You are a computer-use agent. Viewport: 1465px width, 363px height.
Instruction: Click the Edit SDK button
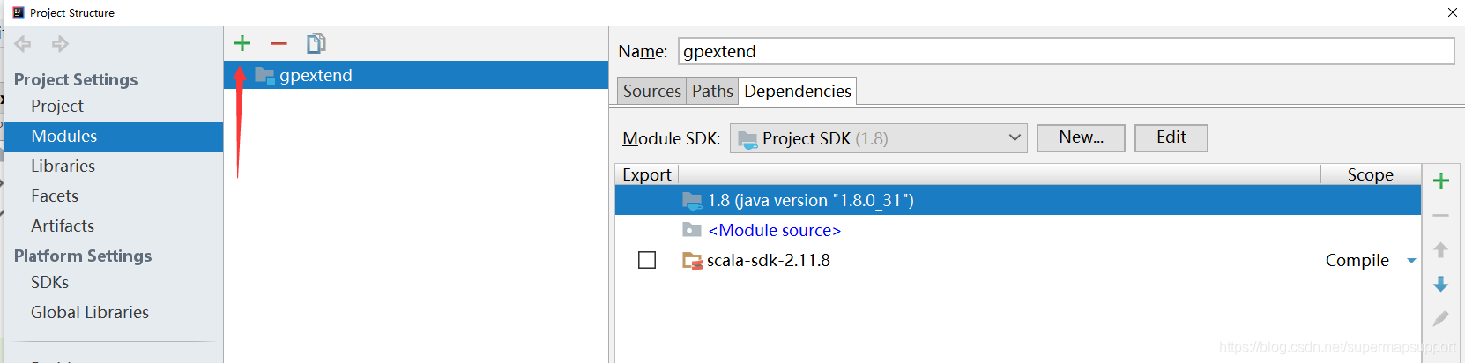(x=1171, y=137)
